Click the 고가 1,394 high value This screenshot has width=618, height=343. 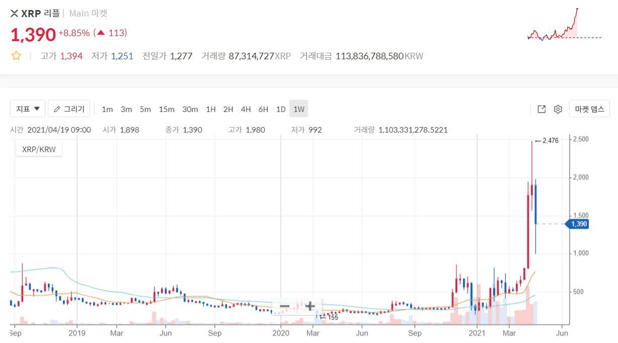(x=61, y=56)
